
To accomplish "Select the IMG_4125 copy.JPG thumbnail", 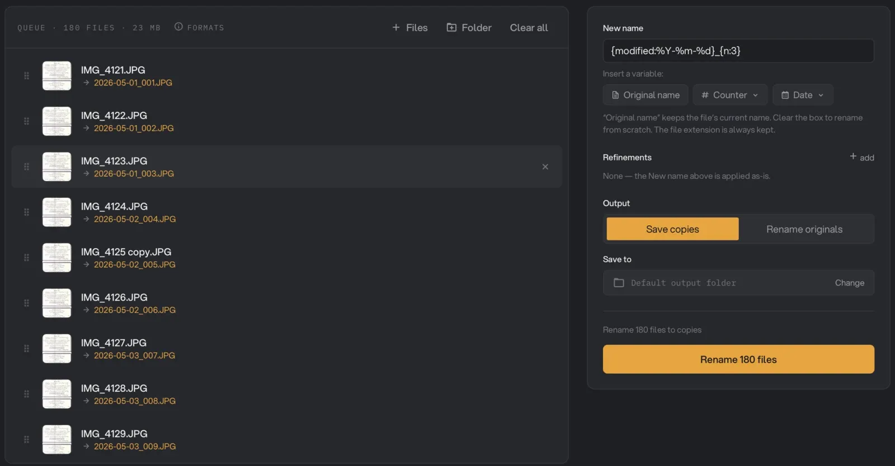I will coord(57,258).
